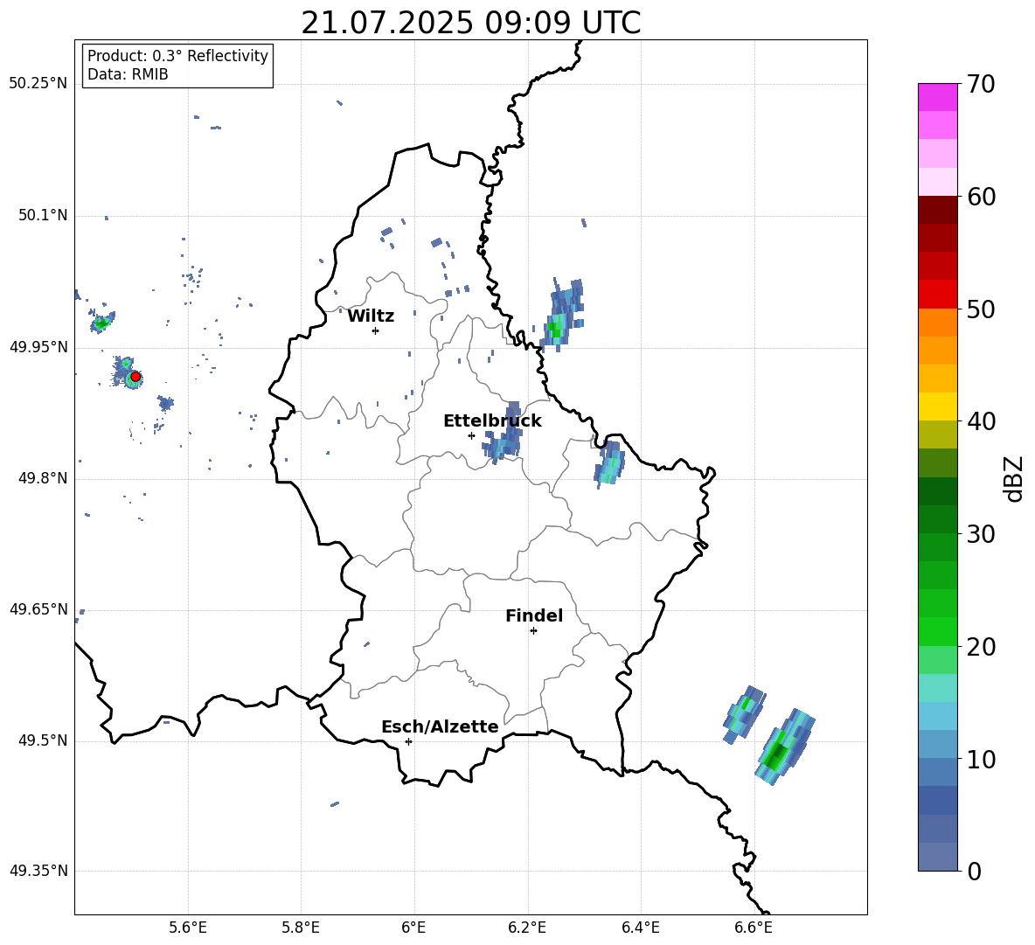The width and height of the screenshot is (1035, 945).
Task: Click the 6.4°E longitude label
Action: pos(641,928)
